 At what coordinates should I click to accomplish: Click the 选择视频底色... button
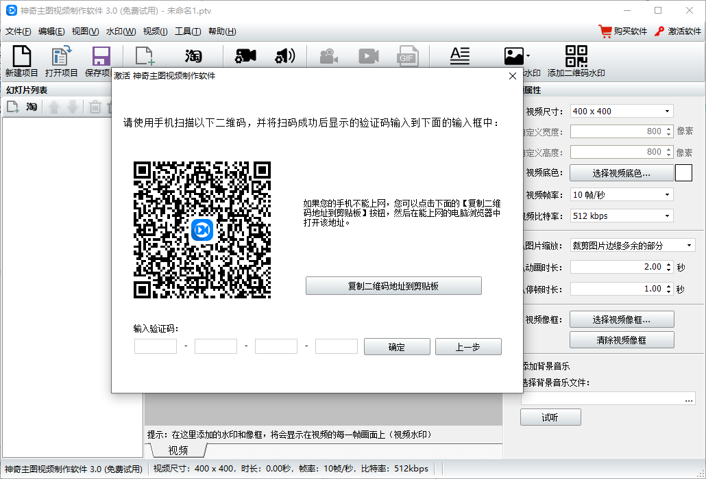point(622,173)
